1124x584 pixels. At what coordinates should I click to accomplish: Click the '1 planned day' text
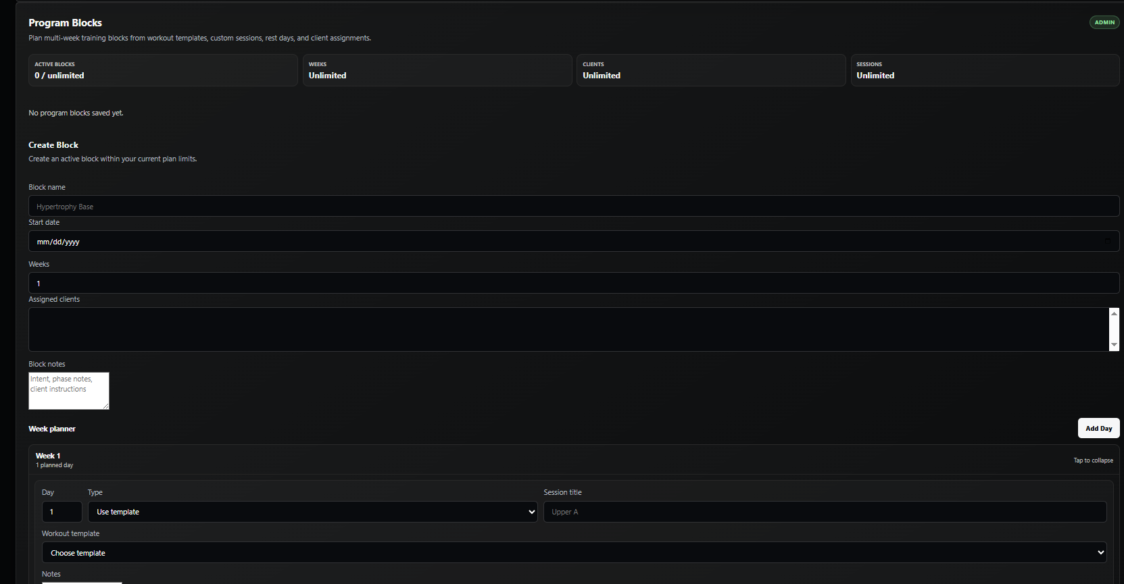(54, 465)
